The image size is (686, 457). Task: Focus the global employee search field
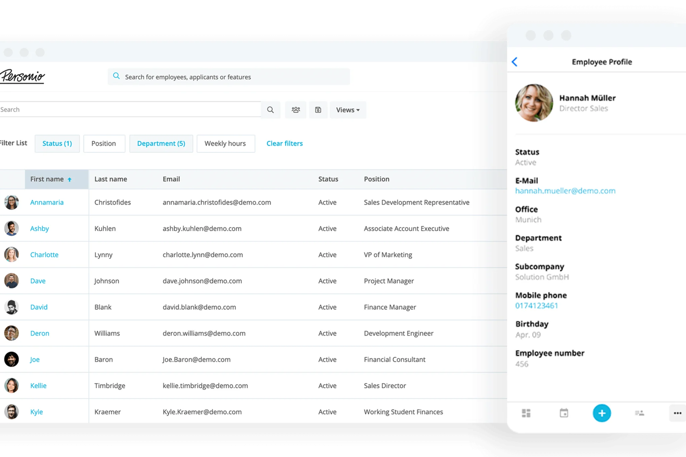click(229, 77)
